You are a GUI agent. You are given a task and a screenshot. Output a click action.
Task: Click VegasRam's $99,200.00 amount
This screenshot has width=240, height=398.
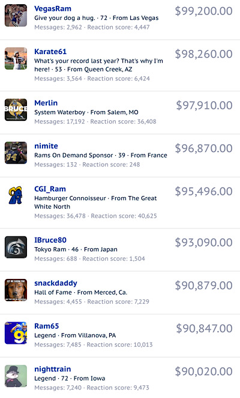click(x=204, y=11)
